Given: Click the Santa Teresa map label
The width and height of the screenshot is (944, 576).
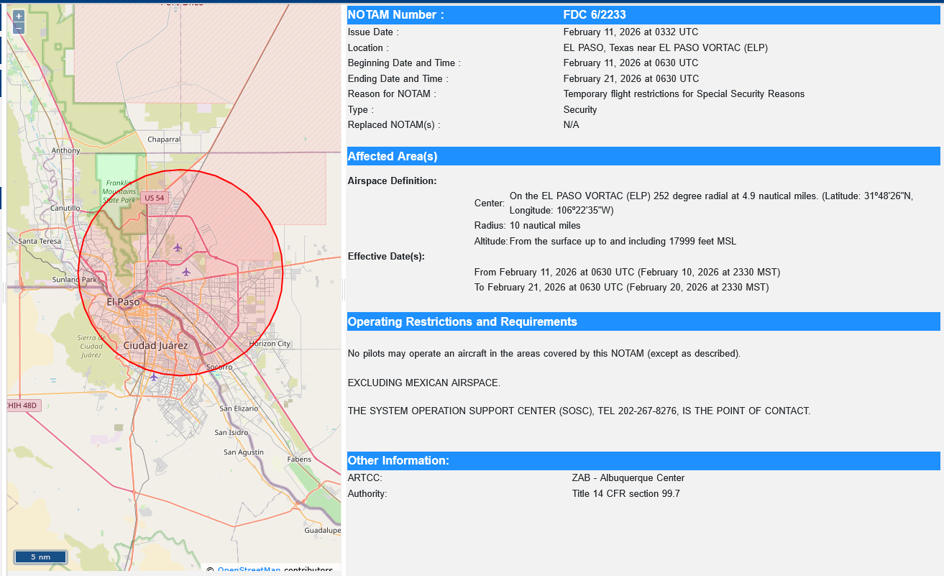Looking at the screenshot, I should [40, 242].
